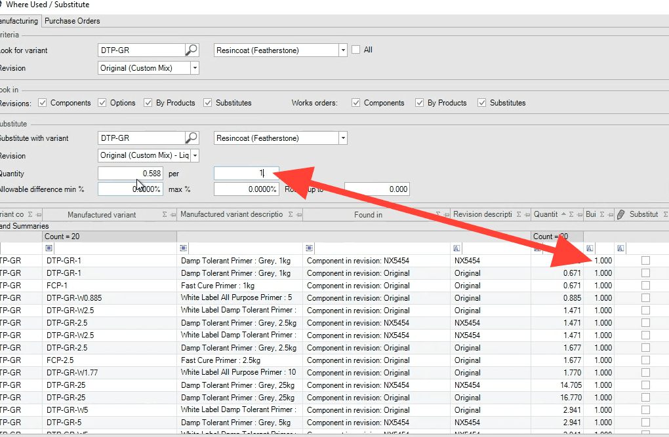Open Look for variant Resincoat (Featherstone) dropdown
Screen dimensions: 669x437
point(343,50)
